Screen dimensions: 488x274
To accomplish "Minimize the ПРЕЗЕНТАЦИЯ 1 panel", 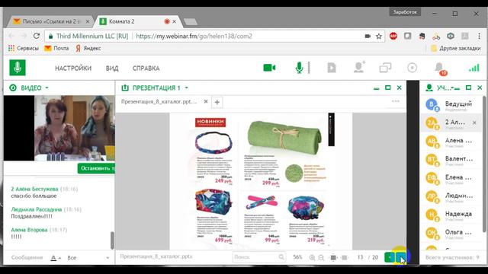I will [x=376, y=88].
